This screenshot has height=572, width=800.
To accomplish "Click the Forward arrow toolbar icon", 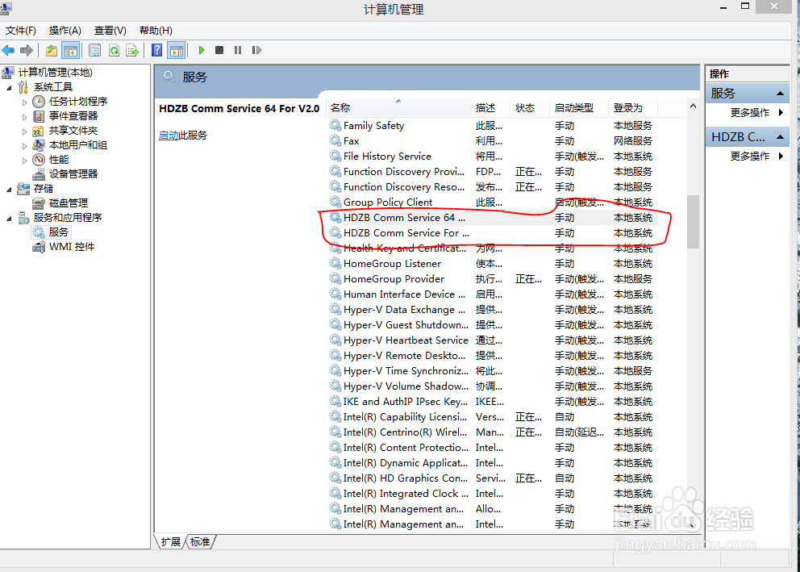I will (27, 50).
